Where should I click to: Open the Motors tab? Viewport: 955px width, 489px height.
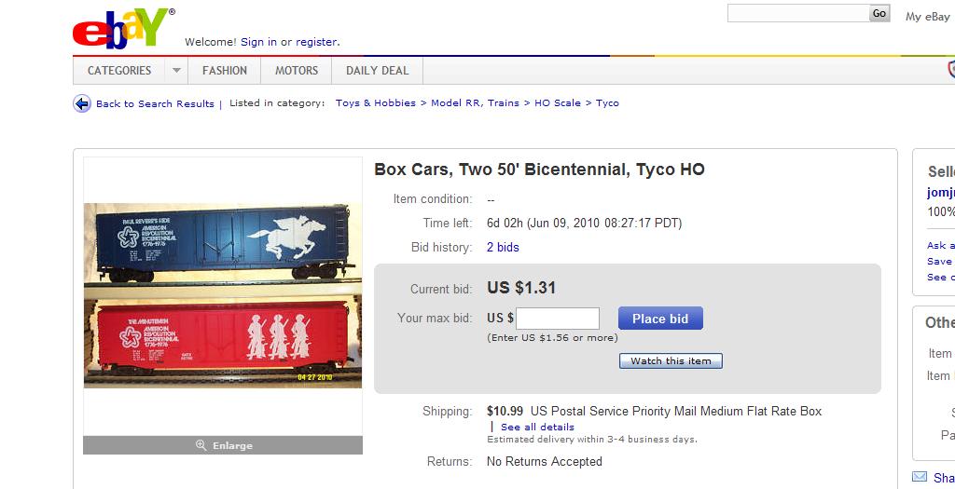(x=297, y=71)
